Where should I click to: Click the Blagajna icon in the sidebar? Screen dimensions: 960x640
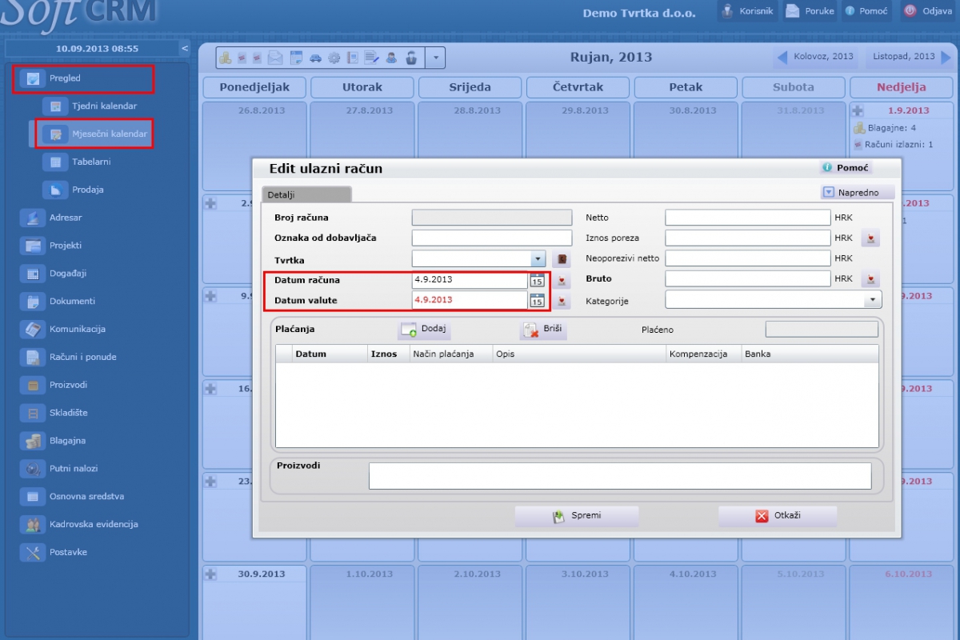point(33,441)
